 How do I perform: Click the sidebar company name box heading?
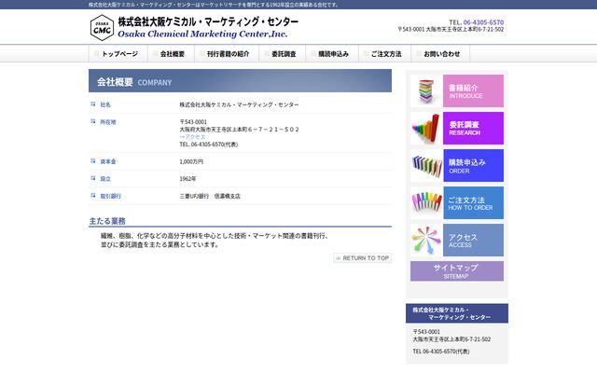pos(457,313)
